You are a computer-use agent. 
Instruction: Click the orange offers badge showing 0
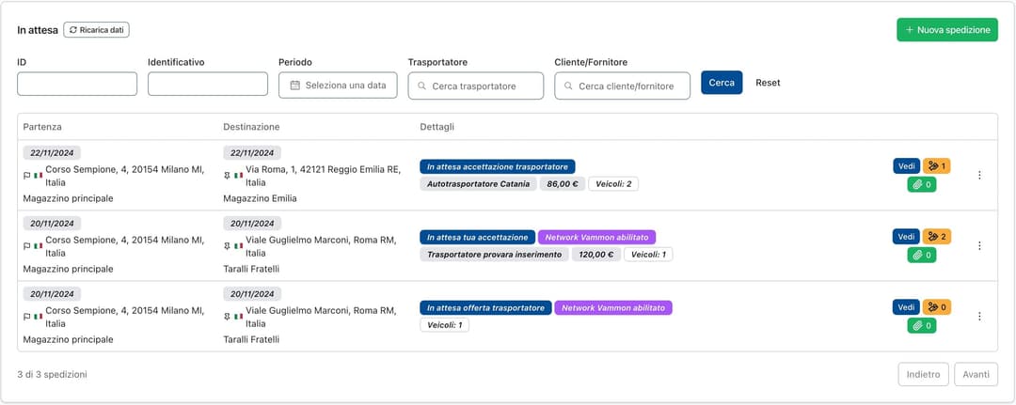[936, 307]
